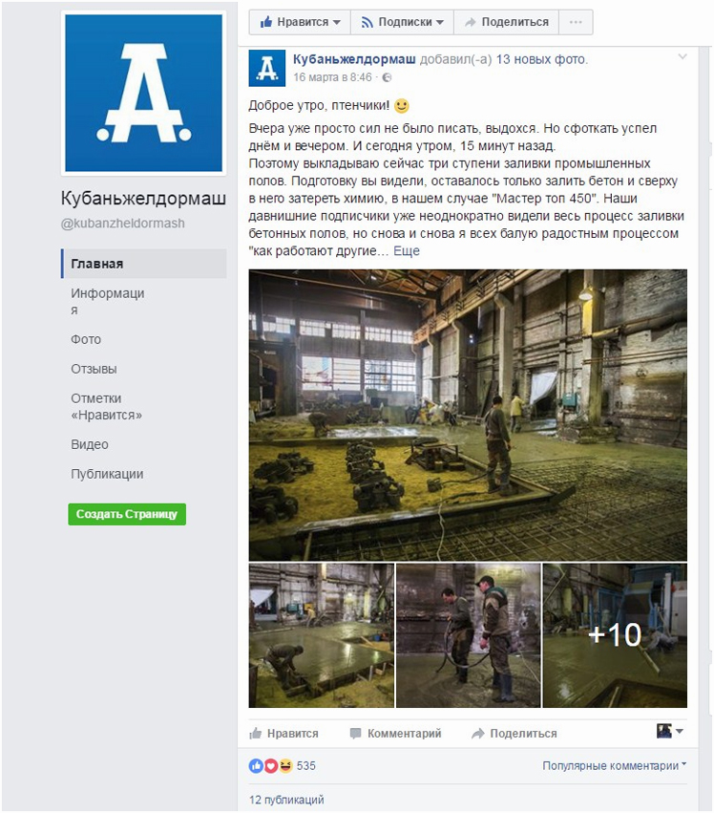Open the Нравится page like dropdown
The width and height of the screenshot is (714, 813).
click(x=300, y=22)
